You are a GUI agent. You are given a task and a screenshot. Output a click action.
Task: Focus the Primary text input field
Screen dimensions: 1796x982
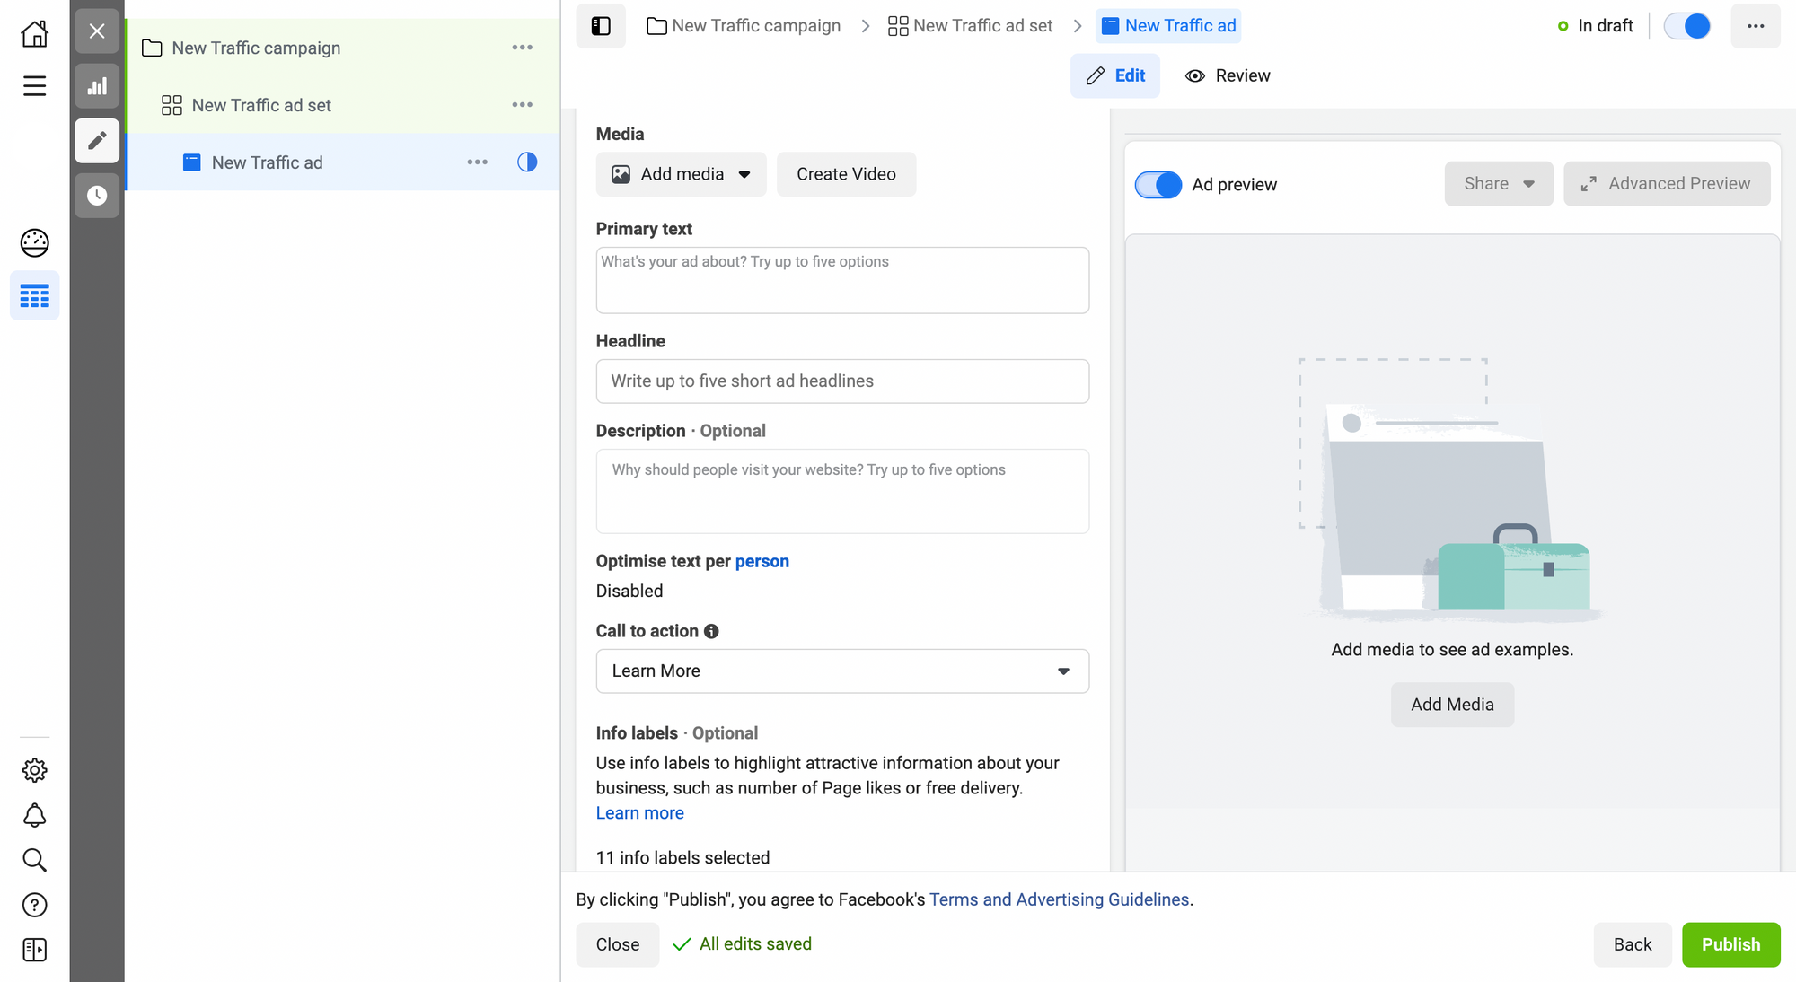click(842, 281)
